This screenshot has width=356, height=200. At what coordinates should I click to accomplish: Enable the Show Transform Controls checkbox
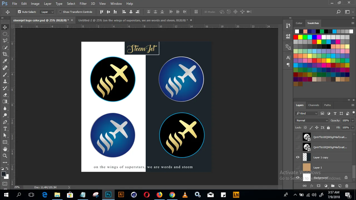pyautogui.click(x=60, y=12)
